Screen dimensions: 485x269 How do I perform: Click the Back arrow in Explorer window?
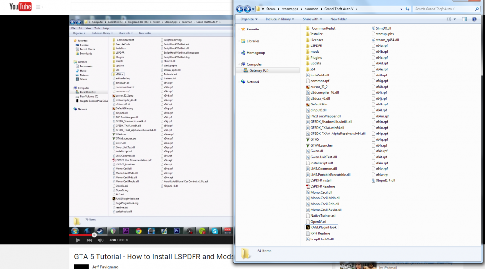pyautogui.click(x=240, y=9)
